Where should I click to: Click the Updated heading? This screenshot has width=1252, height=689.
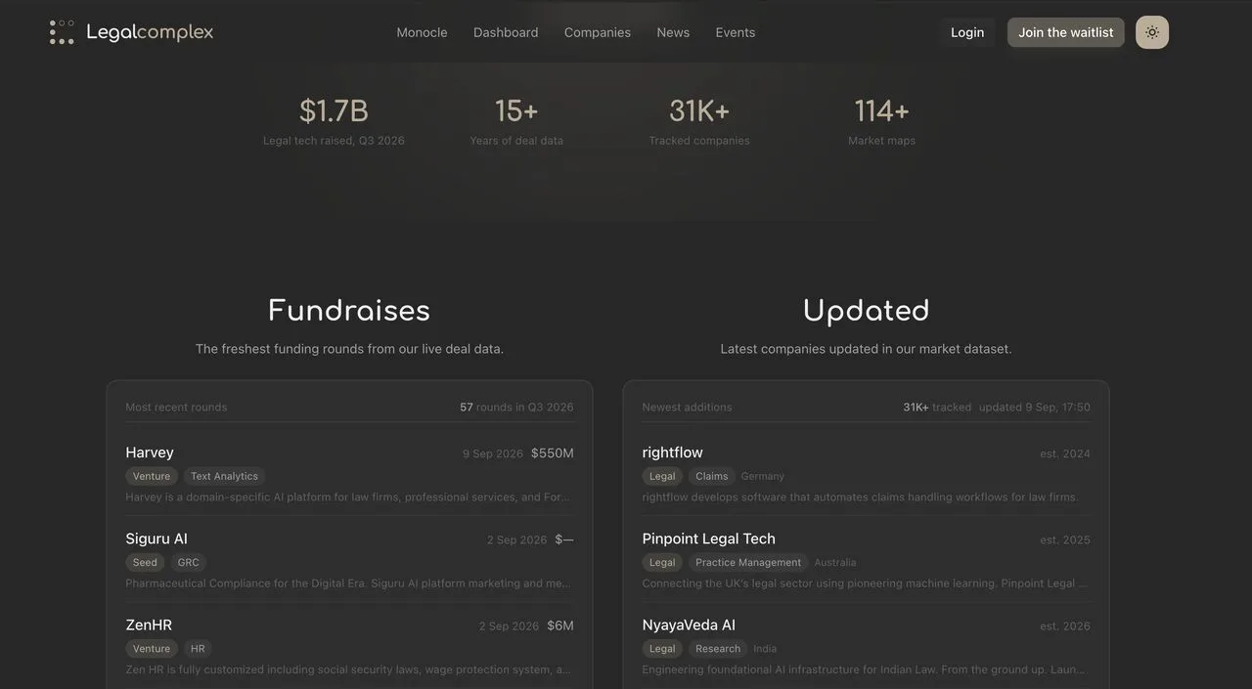coord(866,310)
